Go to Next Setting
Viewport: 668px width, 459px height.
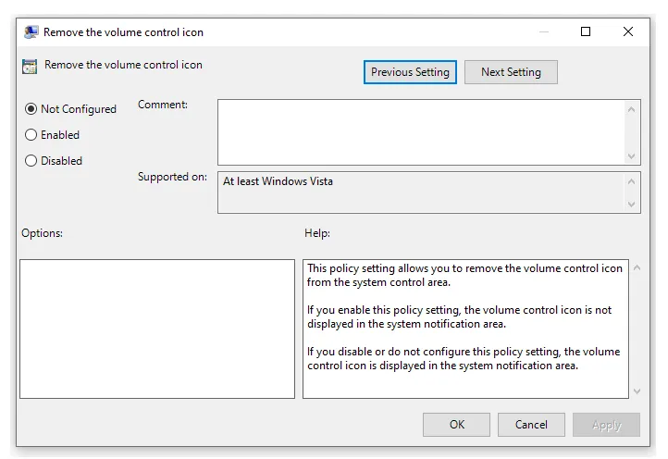(511, 72)
